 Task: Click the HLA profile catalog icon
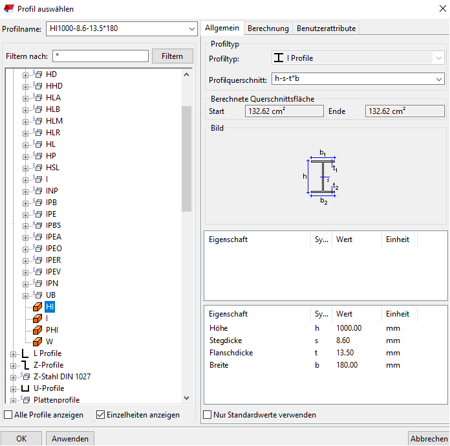[x=37, y=97]
